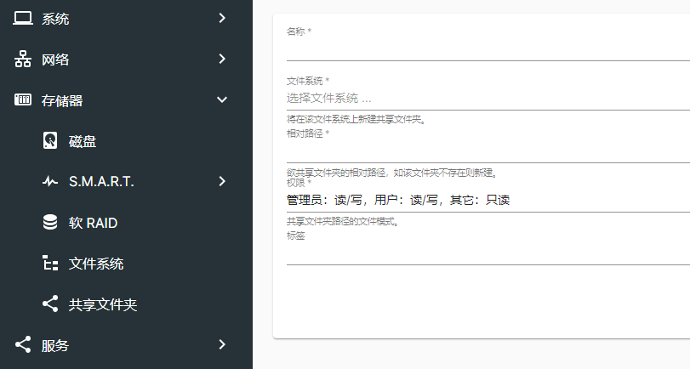Open the S.M.A.R.T. menu entry
Screen dimensions: 690x369
[101, 182]
